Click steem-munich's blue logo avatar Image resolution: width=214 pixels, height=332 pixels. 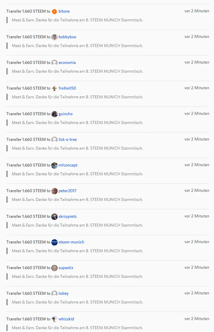coord(54,242)
